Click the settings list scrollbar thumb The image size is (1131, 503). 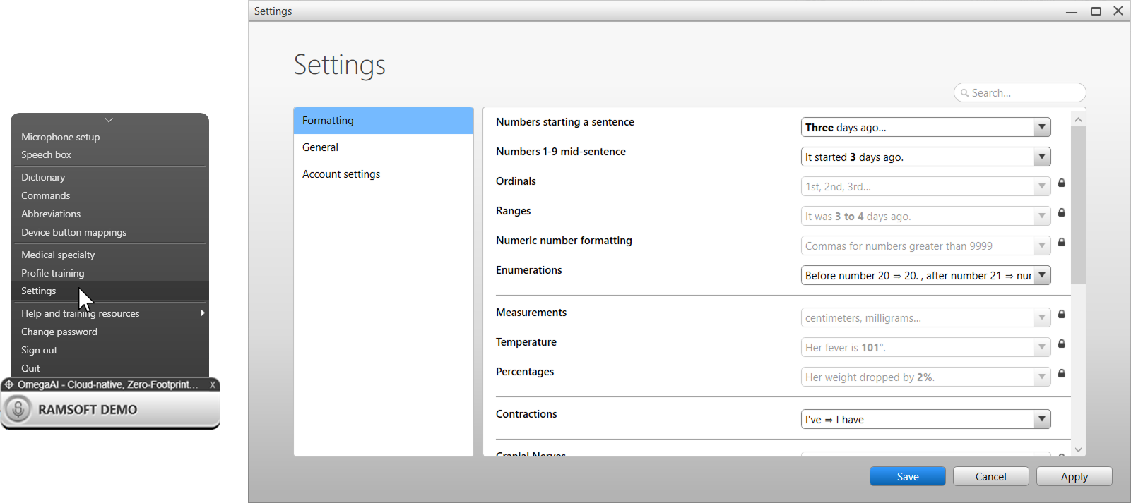[1078, 205]
